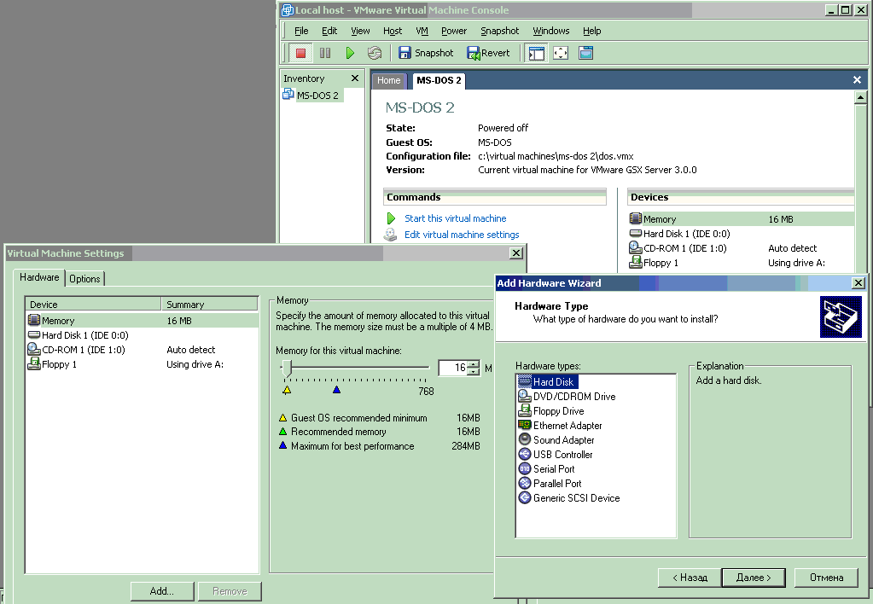Click the Далее next button in wizard

coord(754,578)
